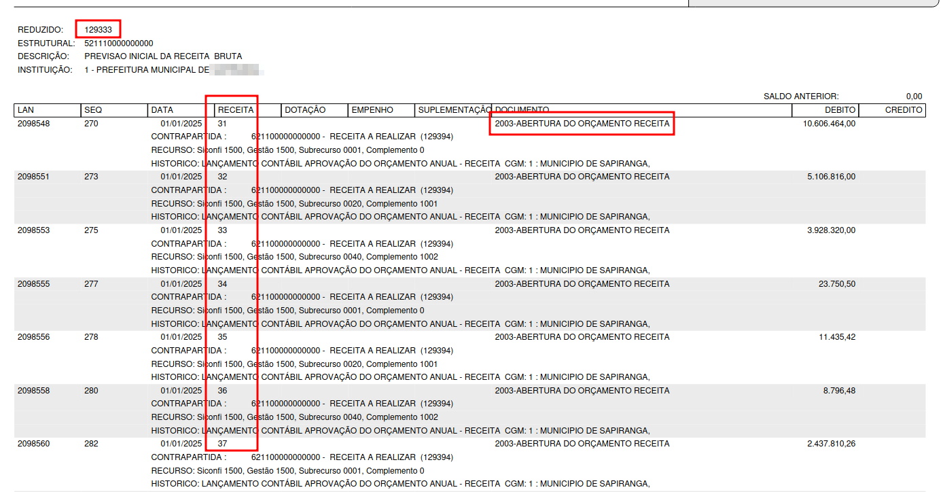Open entry number 2098548
943x492 pixels.
(x=34, y=124)
